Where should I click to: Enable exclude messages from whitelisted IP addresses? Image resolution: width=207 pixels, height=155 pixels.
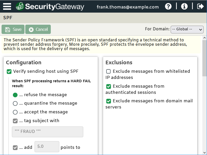(x=108, y=71)
